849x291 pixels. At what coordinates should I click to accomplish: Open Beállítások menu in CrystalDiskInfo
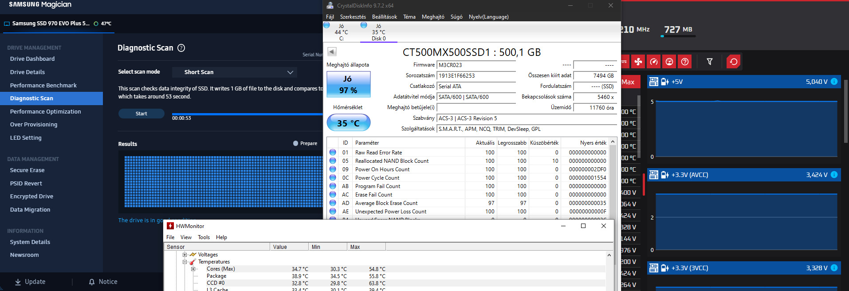tap(385, 17)
